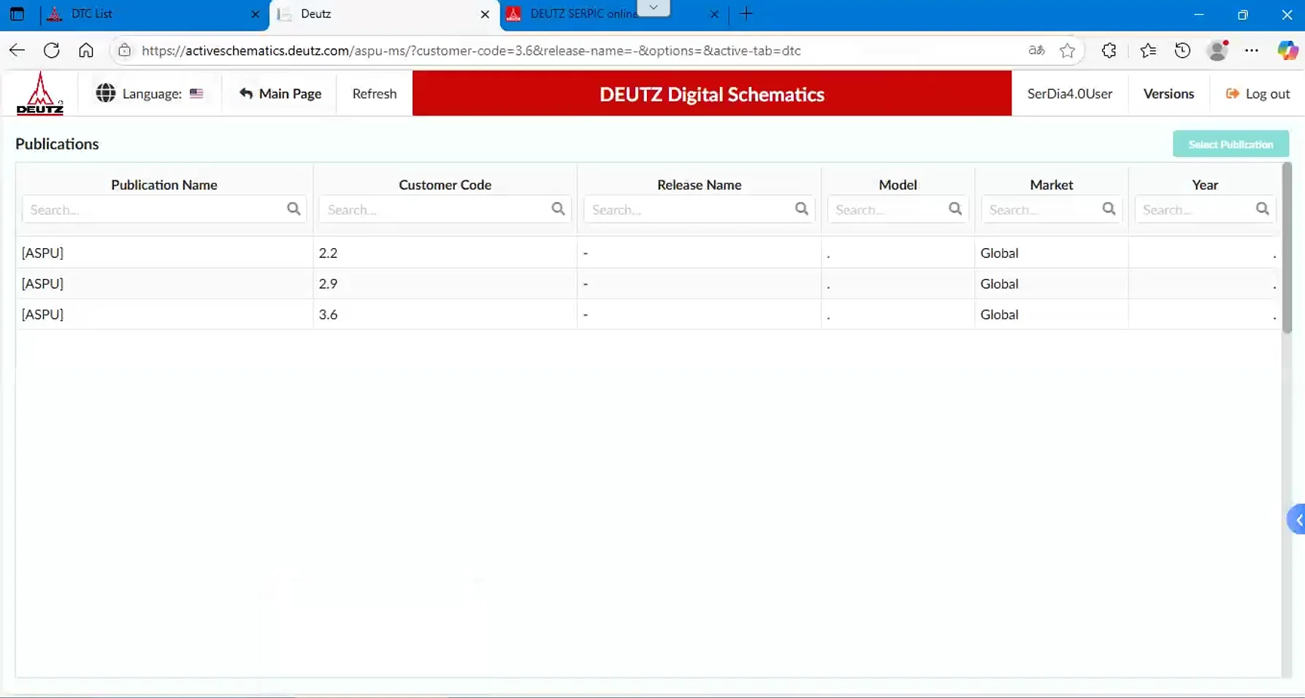Screen dimensions: 1305x698
Task: Click the address bar URL
Action: [471, 50]
